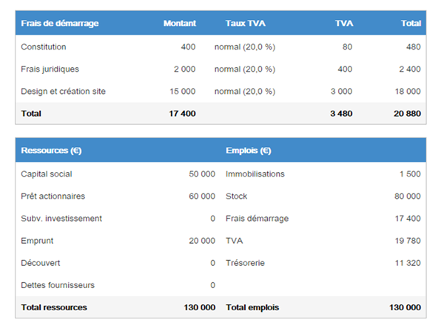This screenshot has height=325, width=444.
Task: Click the Design amount 15 000
Action: 182,92
